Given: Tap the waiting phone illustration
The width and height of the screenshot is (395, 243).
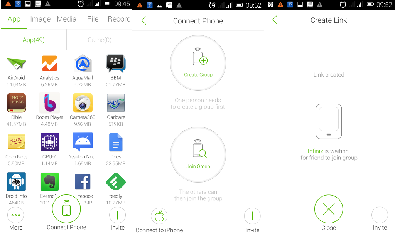Looking at the screenshot, I should 329,122.
